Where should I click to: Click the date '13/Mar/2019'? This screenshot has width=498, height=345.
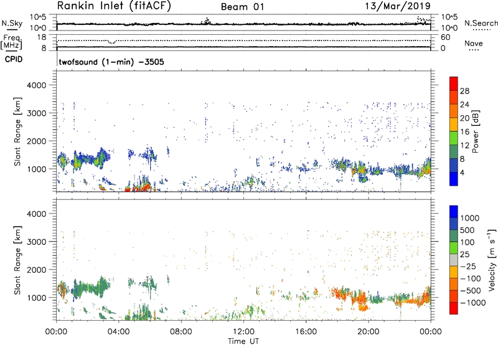pyautogui.click(x=398, y=6)
